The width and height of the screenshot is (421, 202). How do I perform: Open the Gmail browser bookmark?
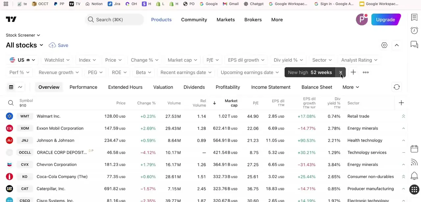231,4
